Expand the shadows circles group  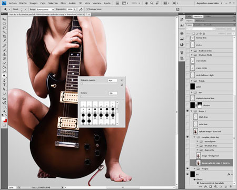(192, 51)
